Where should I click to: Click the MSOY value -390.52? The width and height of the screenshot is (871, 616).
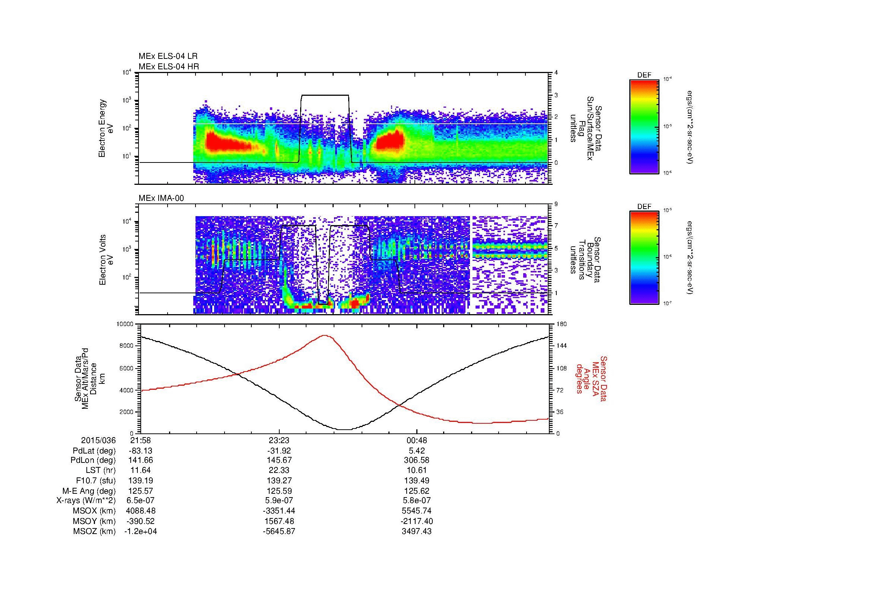pyautogui.click(x=141, y=521)
